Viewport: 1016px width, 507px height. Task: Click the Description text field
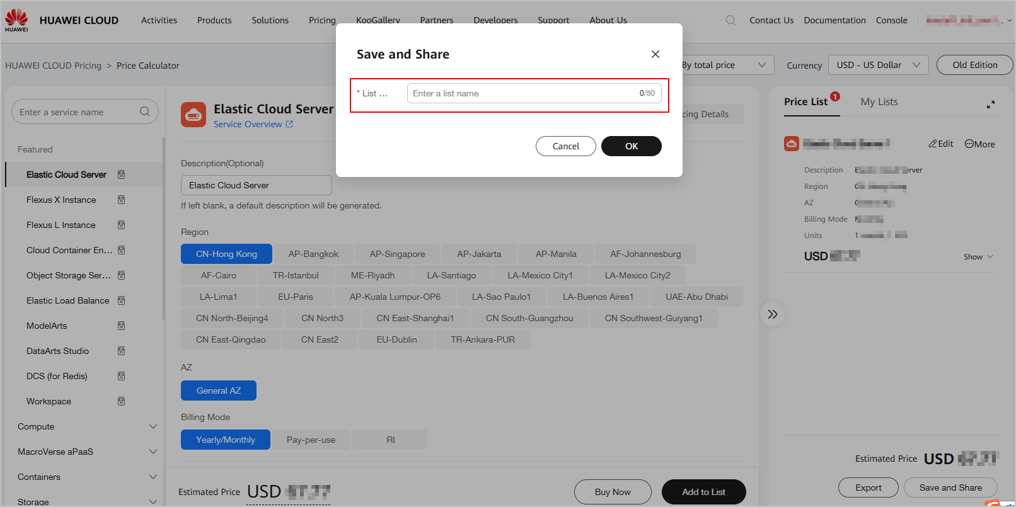pos(257,185)
